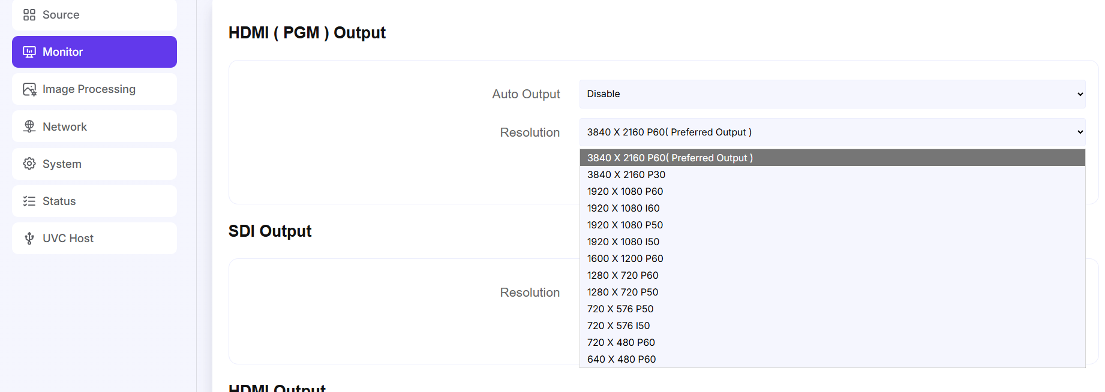1105x392 pixels.
Task: Go to the Network settings page
Action: tap(94, 126)
